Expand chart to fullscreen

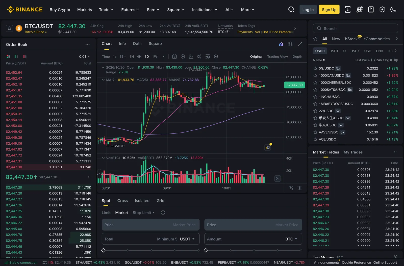pyautogui.click(x=300, y=44)
